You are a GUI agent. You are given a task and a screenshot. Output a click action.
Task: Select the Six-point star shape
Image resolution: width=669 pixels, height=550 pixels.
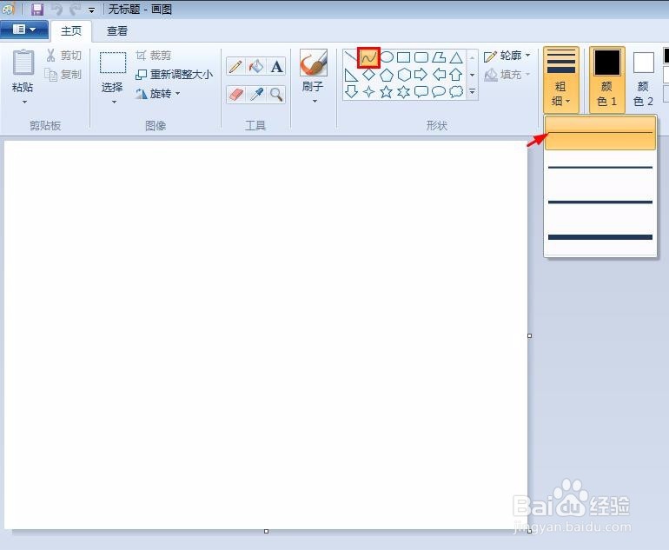point(404,92)
